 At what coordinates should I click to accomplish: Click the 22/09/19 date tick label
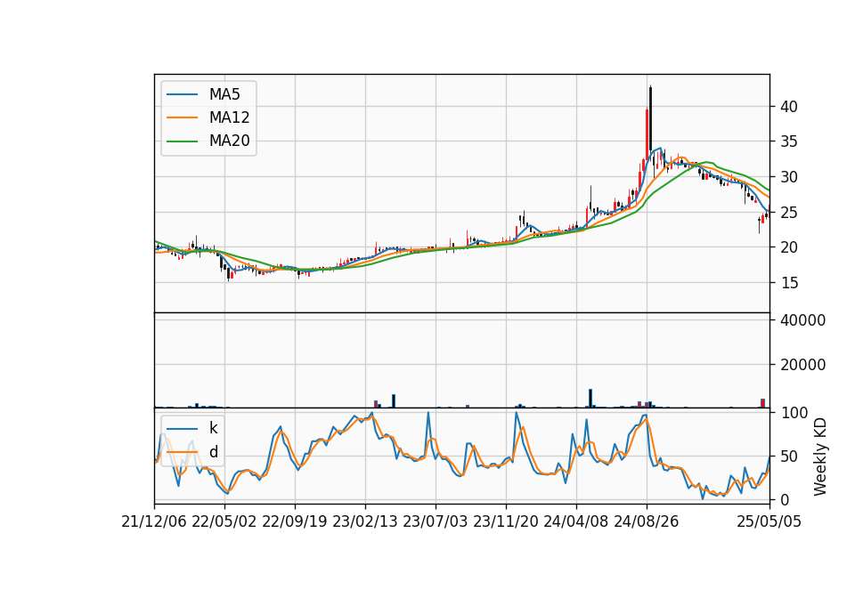point(295,521)
